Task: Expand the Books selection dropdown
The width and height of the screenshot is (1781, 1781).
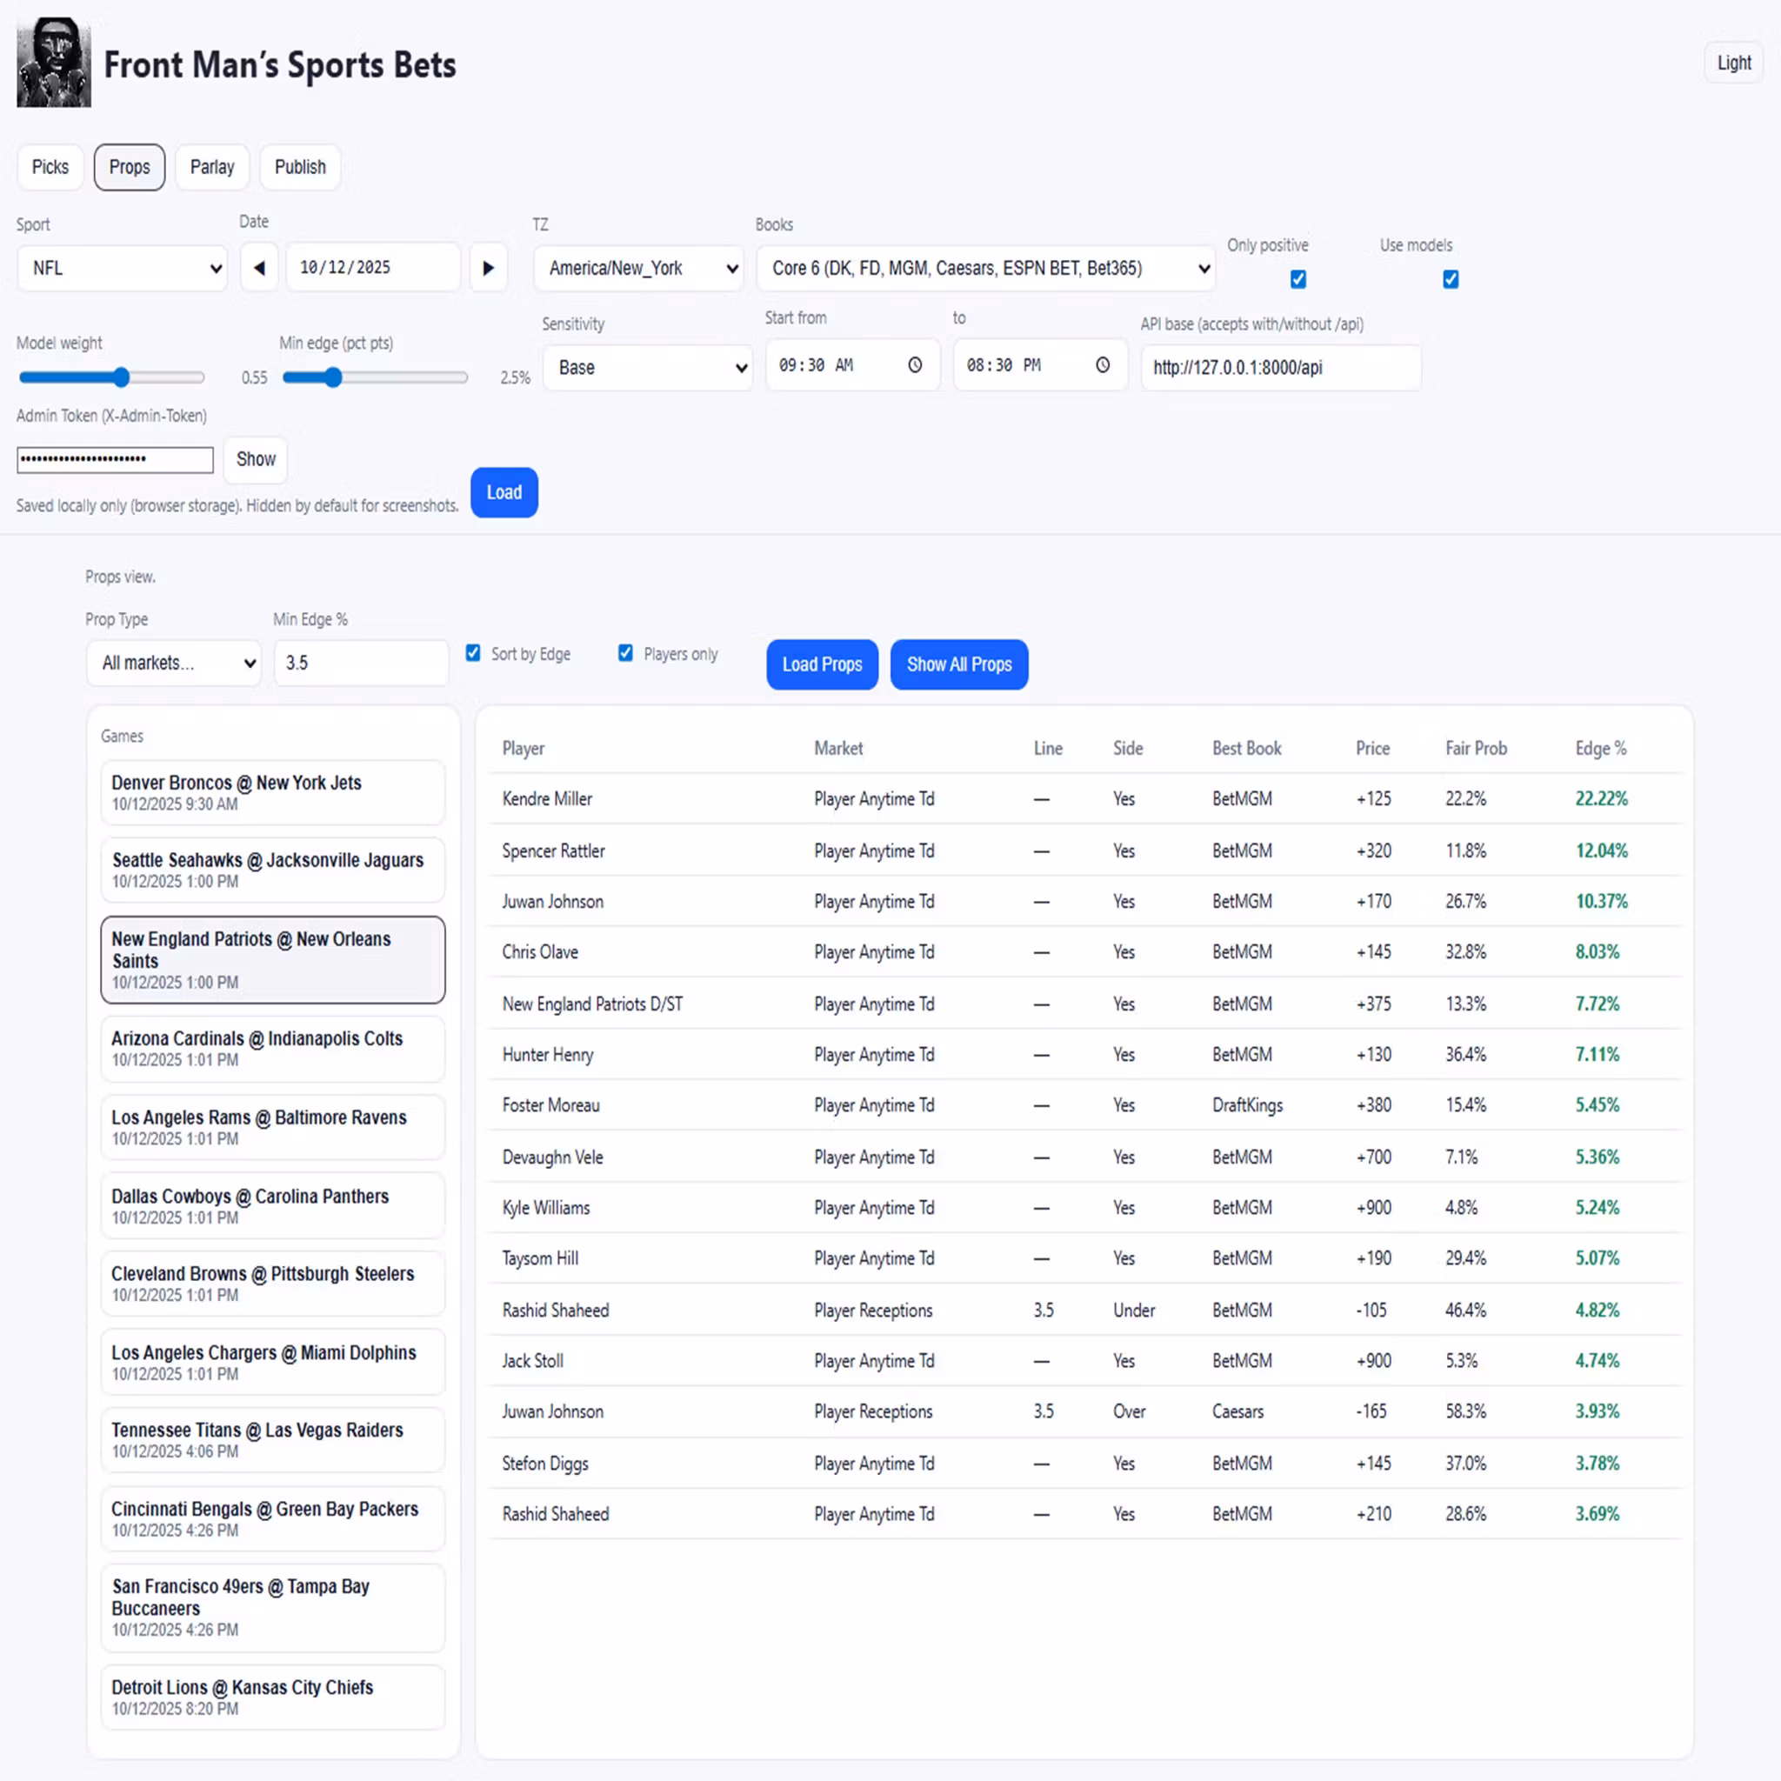Action: pyautogui.click(x=984, y=268)
